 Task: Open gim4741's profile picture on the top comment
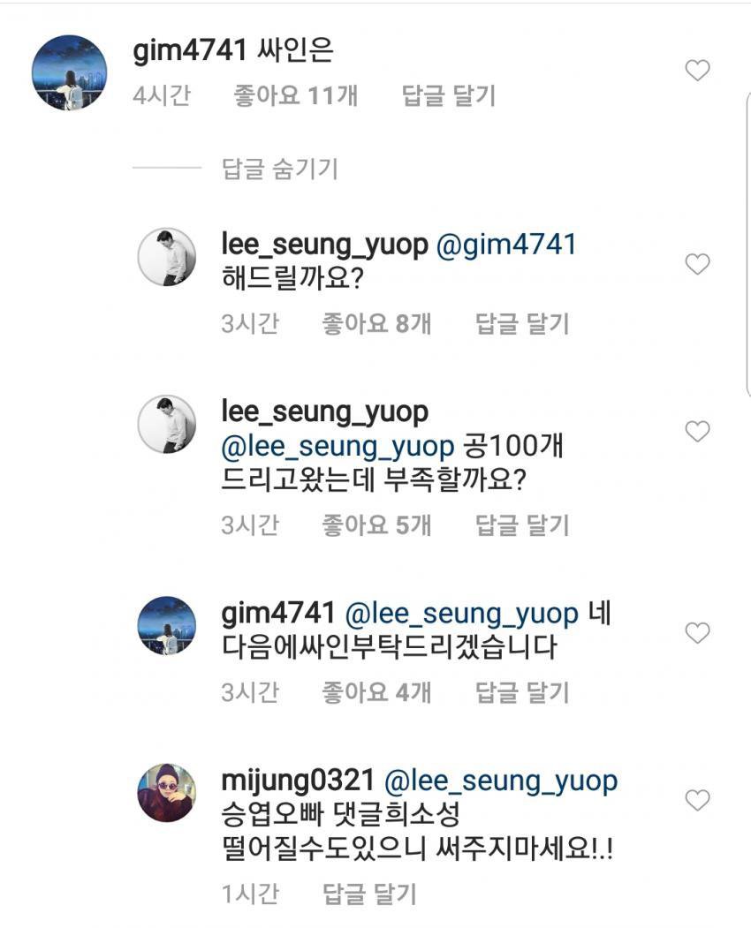tap(69, 73)
